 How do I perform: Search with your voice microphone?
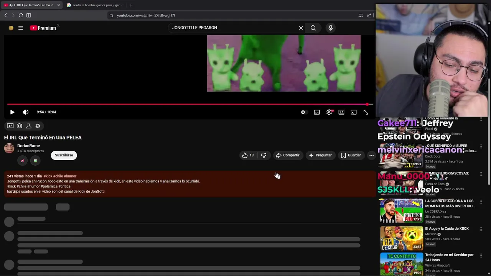pos(330,28)
